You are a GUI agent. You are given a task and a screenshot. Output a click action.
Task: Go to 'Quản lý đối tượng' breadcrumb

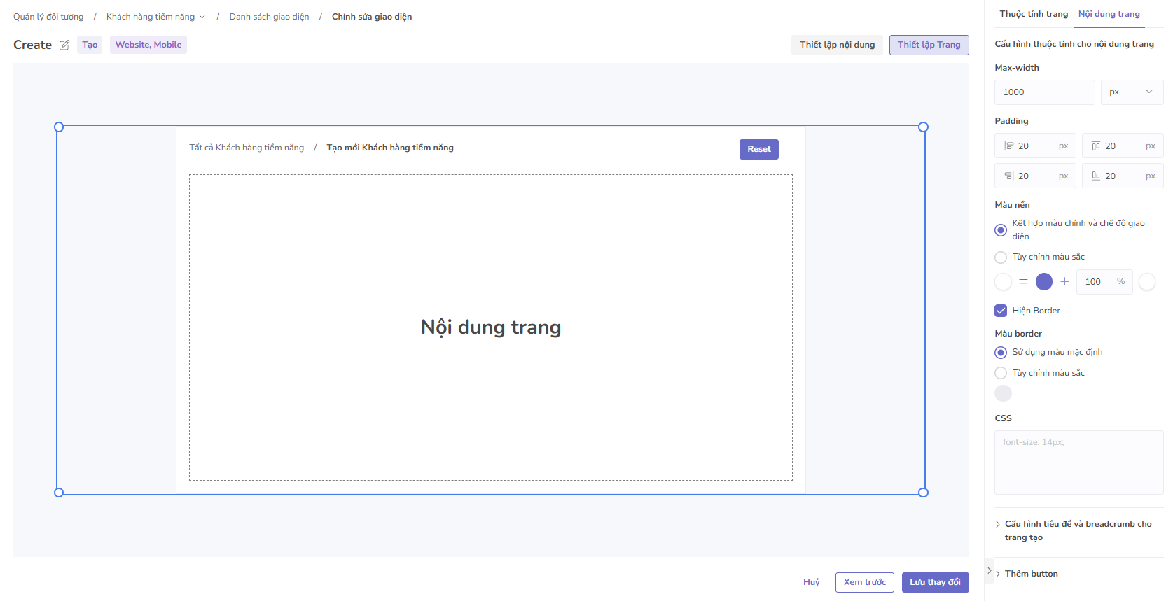point(48,17)
